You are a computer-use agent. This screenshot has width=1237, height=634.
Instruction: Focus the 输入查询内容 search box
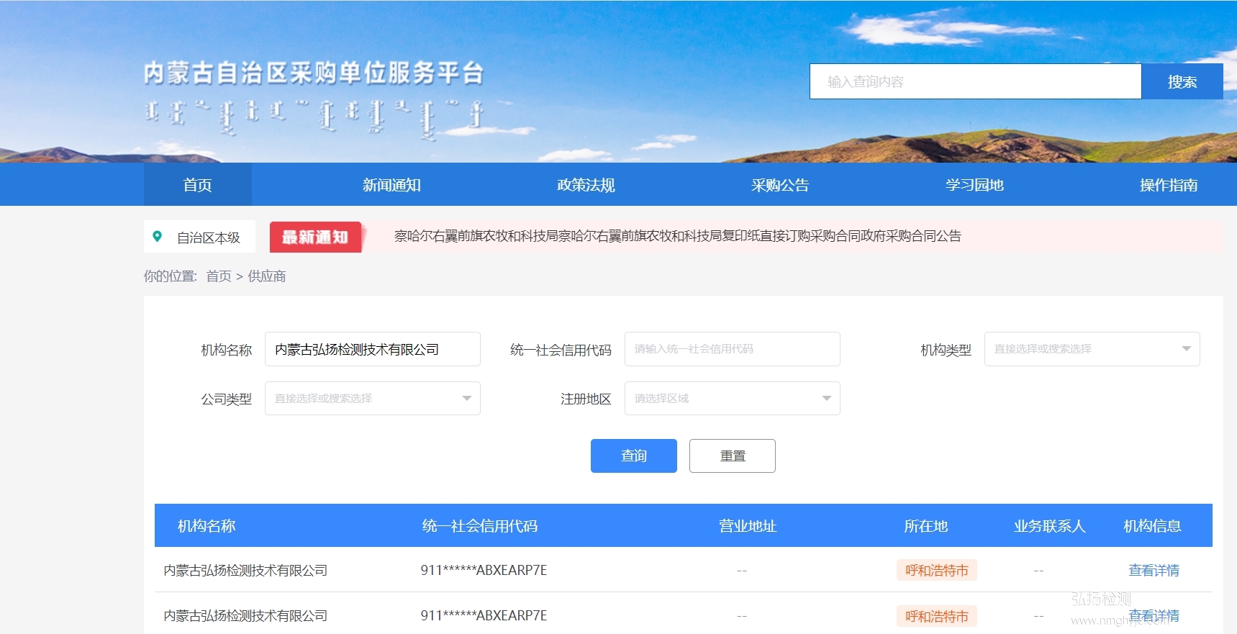[975, 82]
